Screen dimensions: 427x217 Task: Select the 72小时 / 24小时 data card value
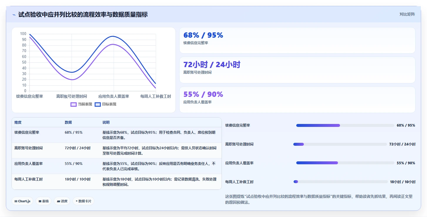pyautogui.click(x=212, y=64)
